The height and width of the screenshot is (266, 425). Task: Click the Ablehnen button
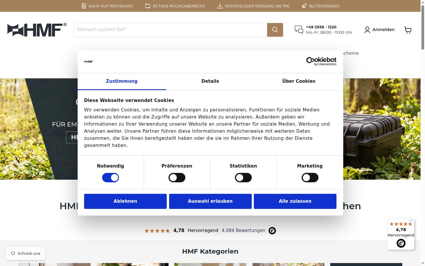click(x=125, y=201)
